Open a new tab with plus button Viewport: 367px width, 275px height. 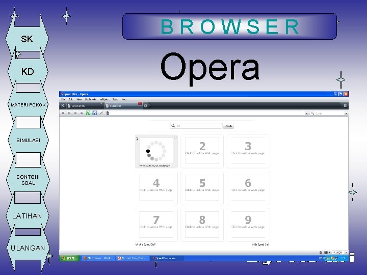coord(145,106)
